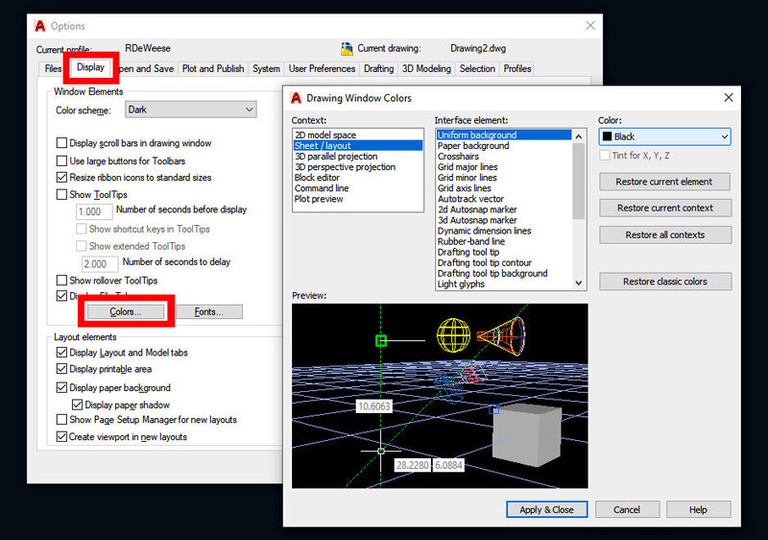Viewport: 768px width, 540px height.
Task: Toggle Show rollover ToolTips checkbox
Action: pos(61,281)
